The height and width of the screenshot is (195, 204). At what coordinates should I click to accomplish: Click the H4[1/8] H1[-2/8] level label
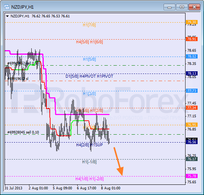89,179
